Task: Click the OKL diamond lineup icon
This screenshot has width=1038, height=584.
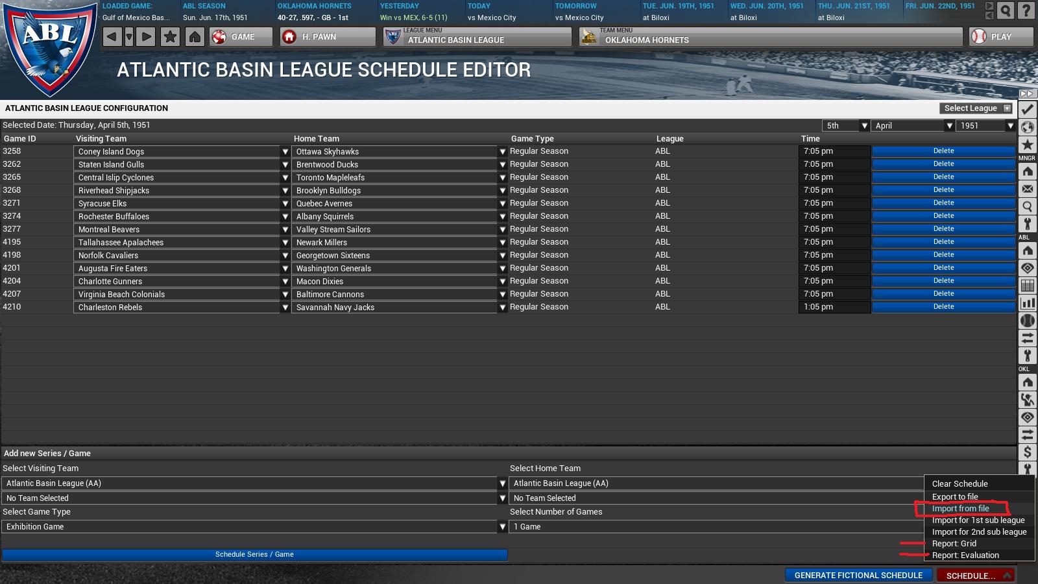Action: click(x=1028, y=417)
